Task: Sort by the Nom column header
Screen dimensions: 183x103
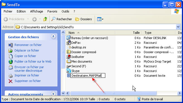Action: (x=90, y=33)
